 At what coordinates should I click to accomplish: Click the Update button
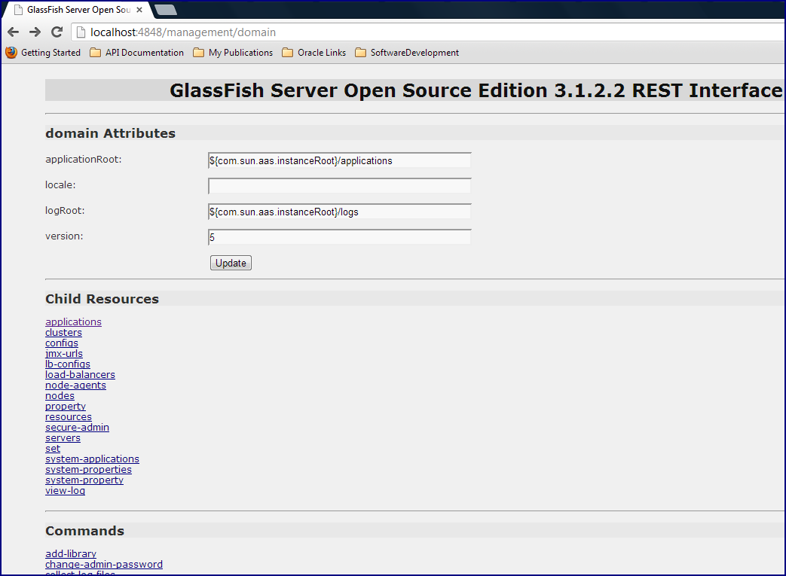tap(231, 263)
